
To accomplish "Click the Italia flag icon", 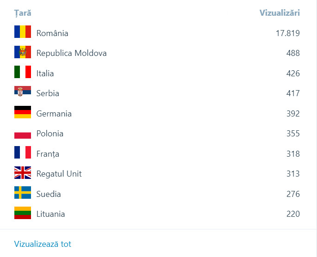I will 23,73.
